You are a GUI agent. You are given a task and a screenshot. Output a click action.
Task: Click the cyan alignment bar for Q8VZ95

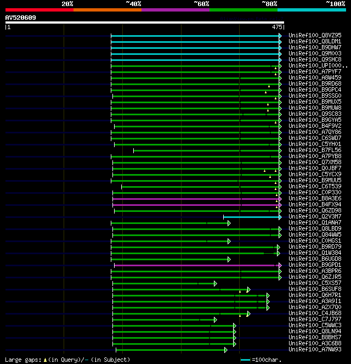pos(195,36)
